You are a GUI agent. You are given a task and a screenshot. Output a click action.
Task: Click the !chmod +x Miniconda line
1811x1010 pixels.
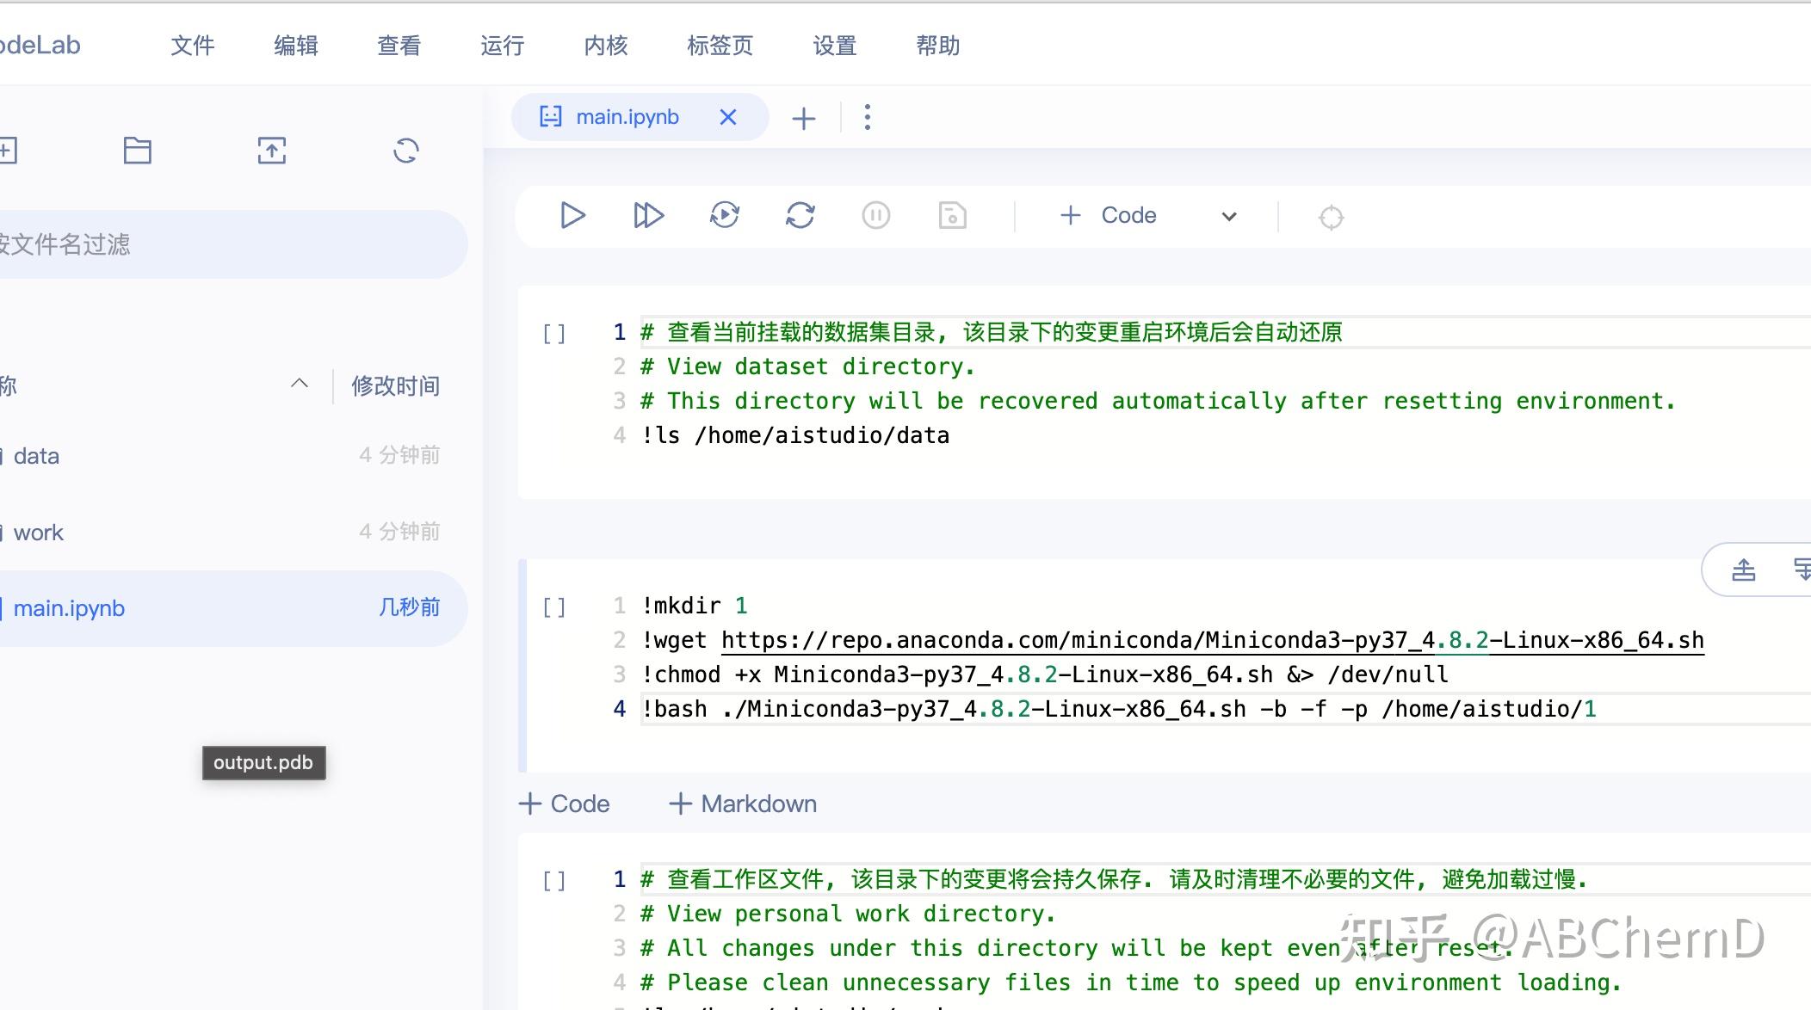1045,674
